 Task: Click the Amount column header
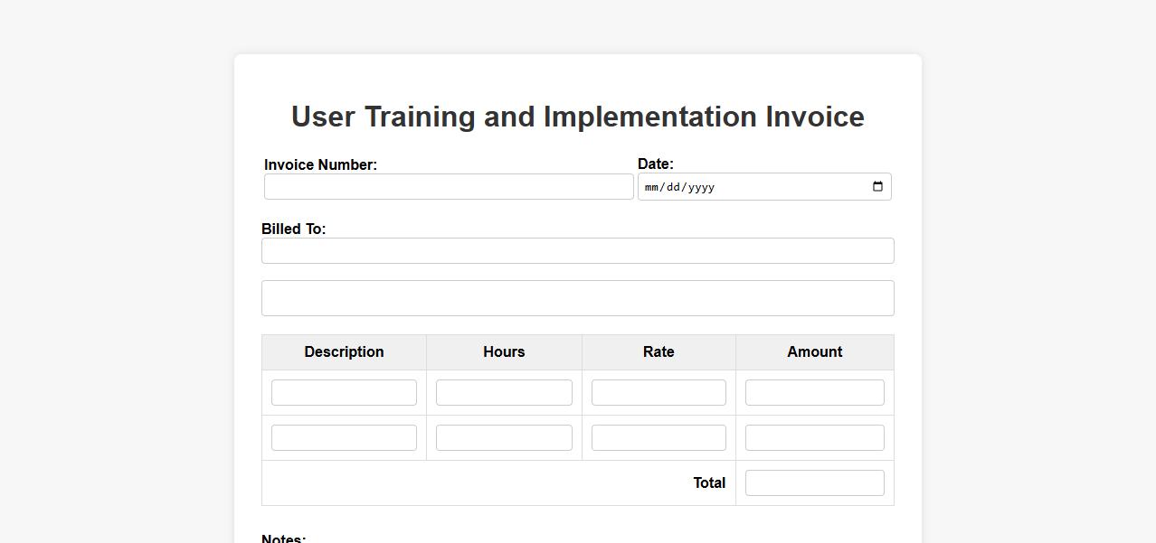click(x=814, y=352)
